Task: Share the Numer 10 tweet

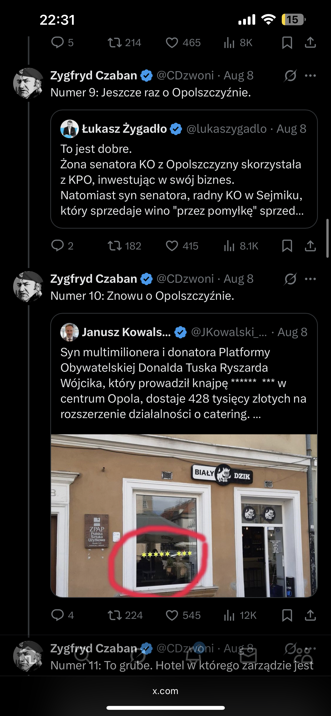Action: click(x=310, y=615)
